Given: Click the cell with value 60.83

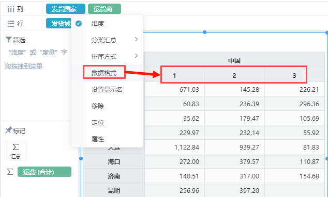Looking at the screenshot, I should click(x=174, y=104).
